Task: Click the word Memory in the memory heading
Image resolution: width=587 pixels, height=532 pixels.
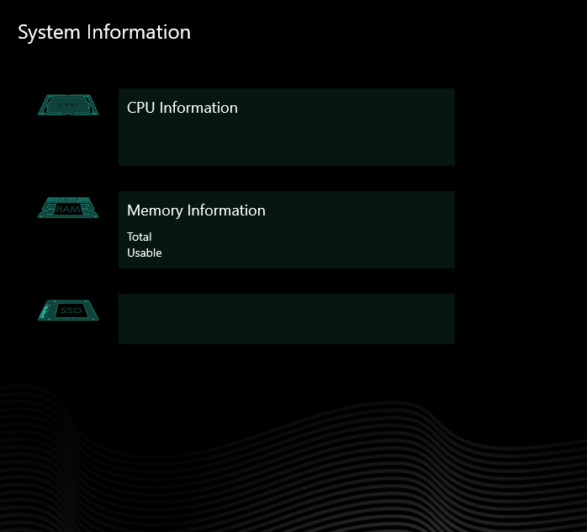Action: pos(155,210)
